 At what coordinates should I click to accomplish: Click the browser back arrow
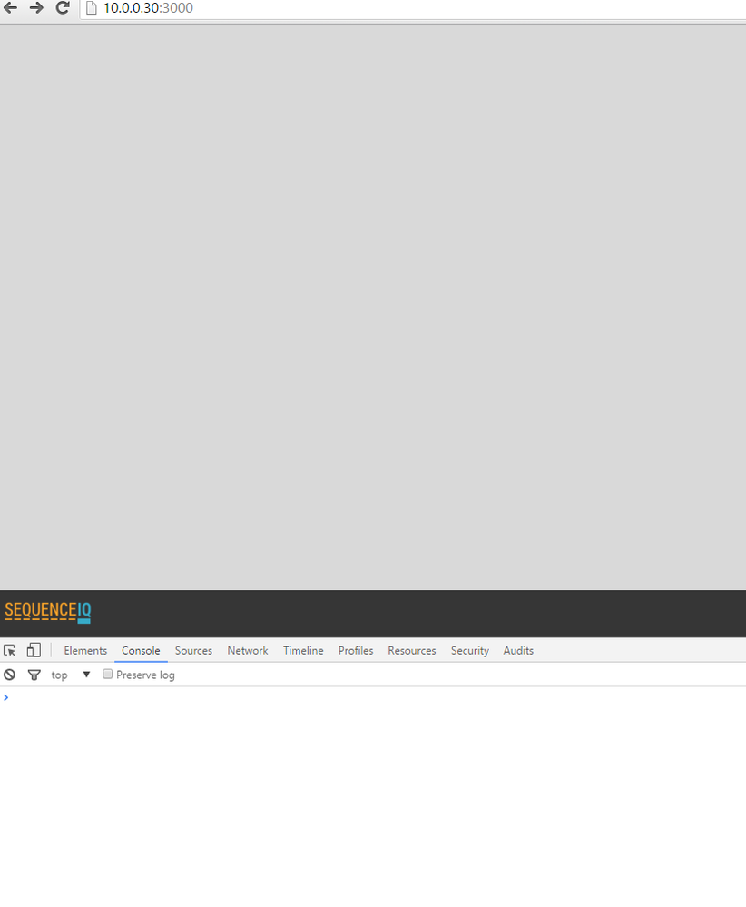[x=10, y=8]
